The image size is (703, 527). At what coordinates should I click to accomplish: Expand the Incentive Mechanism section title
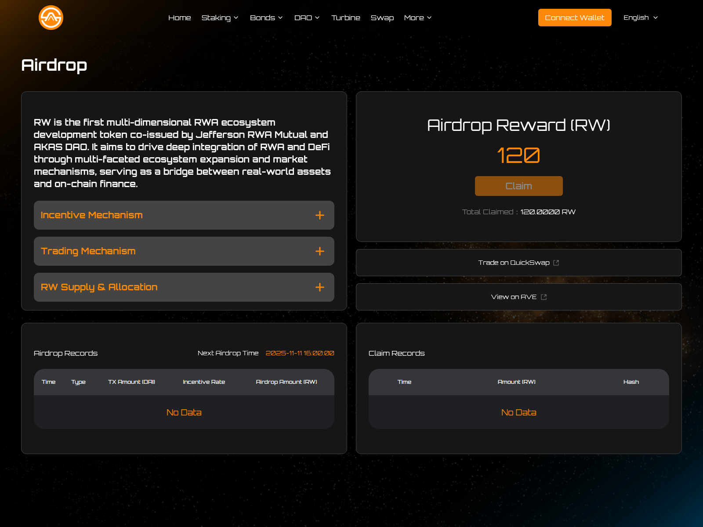(91, 215)
